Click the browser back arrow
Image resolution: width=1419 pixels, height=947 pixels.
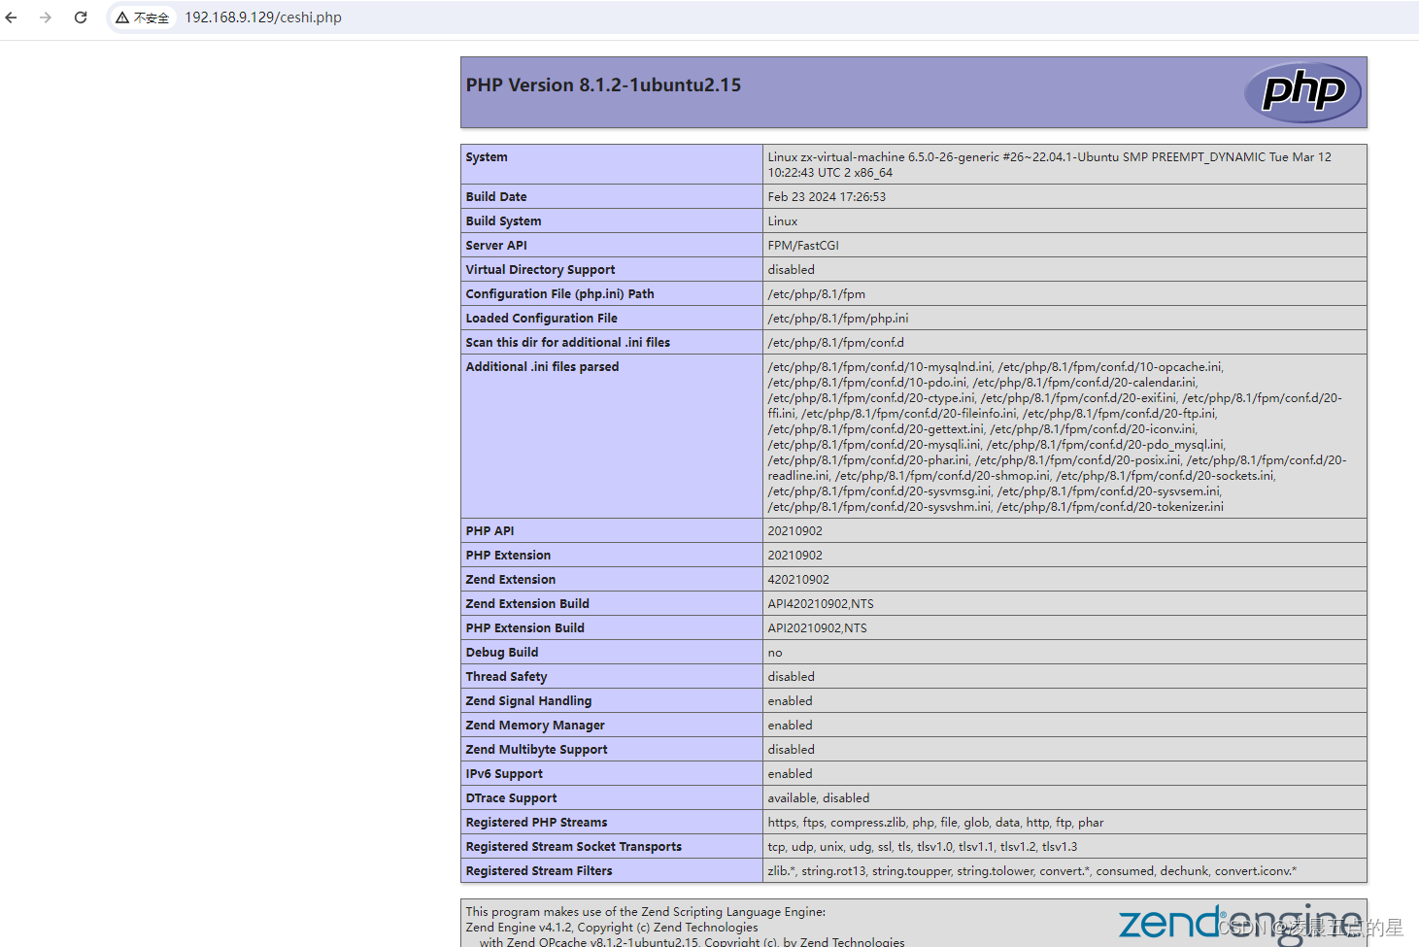[x=12, y=17]
